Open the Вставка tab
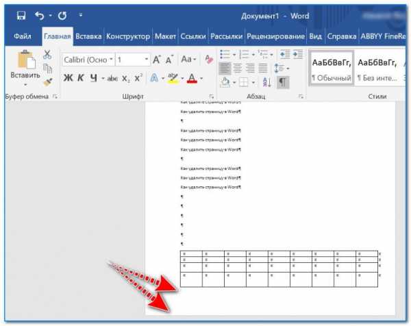Image resolution: width=411 pixels, height=326 pixels. [89, 36]
